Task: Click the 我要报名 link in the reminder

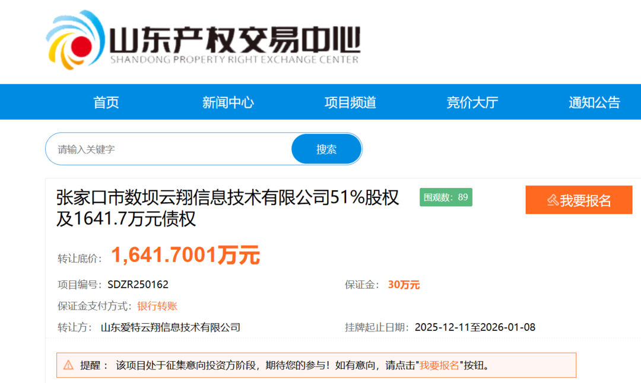Action: coord(439,365)
